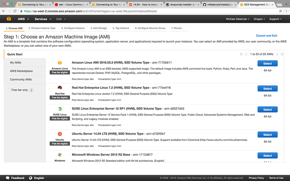Select SUSE Linux Enterprise Server 12 SP1
Viewport: 290px width, 181px height.
pyautogui.click(x=268, y=110)
